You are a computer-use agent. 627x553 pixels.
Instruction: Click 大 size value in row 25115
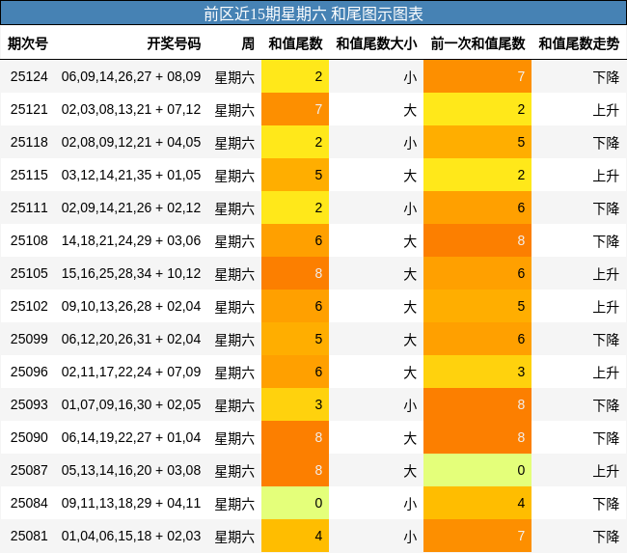[410, 176]
